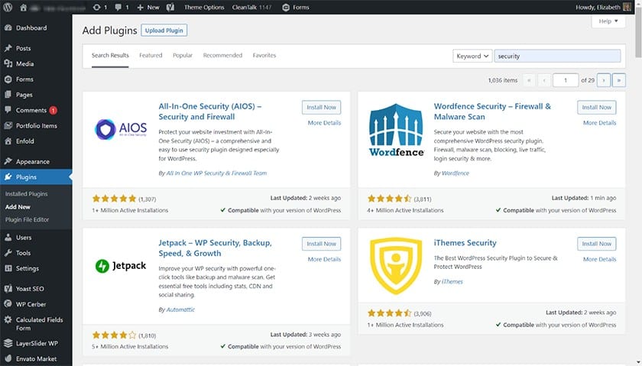Viewport: 642px width, 366px height.
Task: Open Dashboard from the sidebar
Action: 31,28
